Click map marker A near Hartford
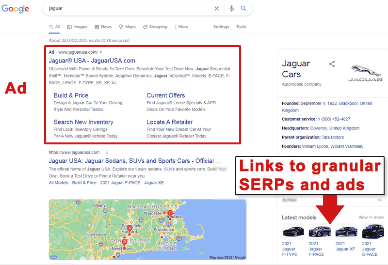This screenshot has height=265, width=388. pyautogui.click(x=129, y=229)
